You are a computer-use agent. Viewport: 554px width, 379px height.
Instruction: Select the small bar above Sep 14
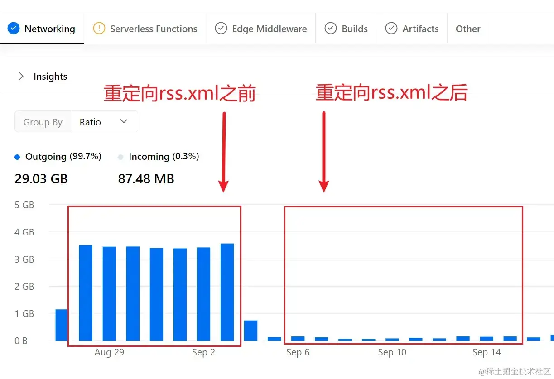[487, 338]
